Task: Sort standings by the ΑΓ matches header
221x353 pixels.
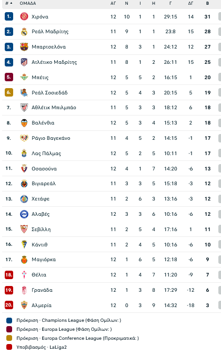Action: point(113,3)
